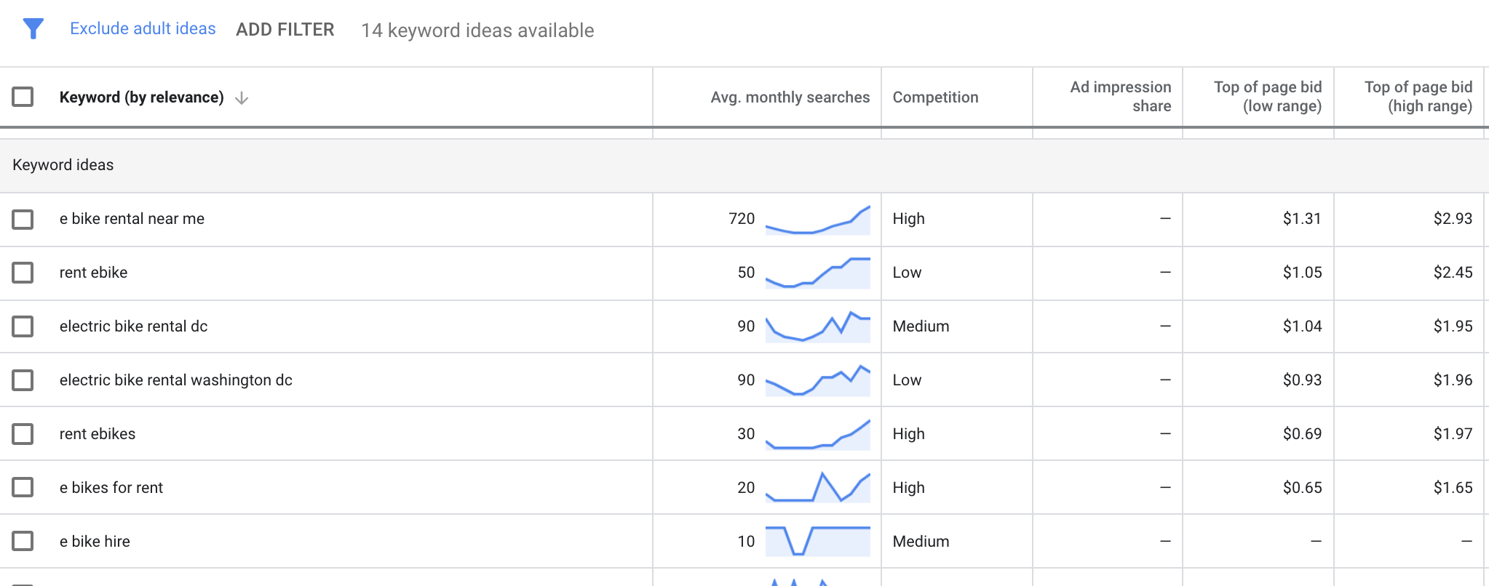Click the sort arrow beside Keyword header
Image resolution: width=1489 pixels, height=586 pixels.
tap(242, 98)
